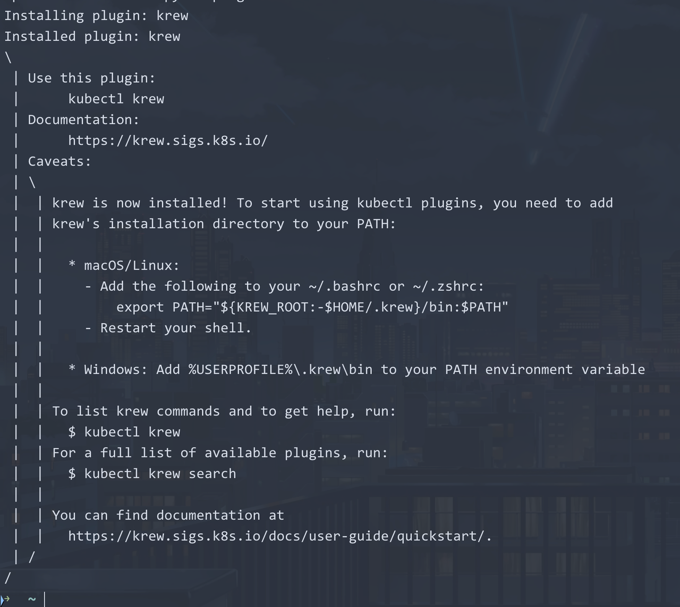Image resolution: width=680 pixels, height=607 pixels.
Task: Click the "Restart your shell." instruction
Action: coord(175,328)
